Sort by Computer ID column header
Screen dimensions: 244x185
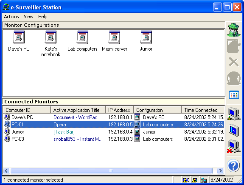[x=27, y=110]
